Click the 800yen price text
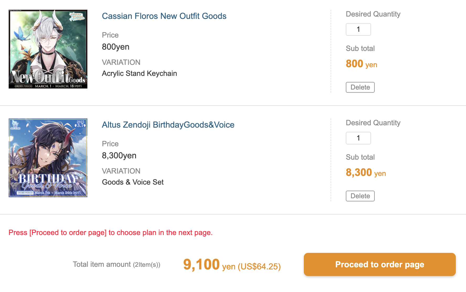Screen dimensions: 466x292 point(116,47)
